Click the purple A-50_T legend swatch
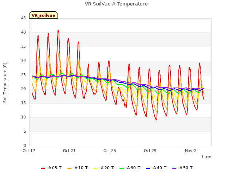233x175 pixels. pos(174,168)
